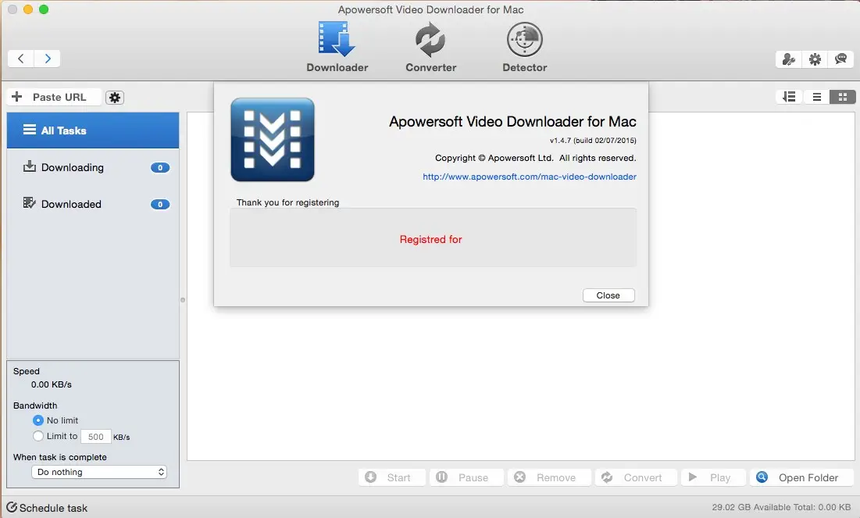Click the Start button
860x518 pixels.
pos(392,477)
